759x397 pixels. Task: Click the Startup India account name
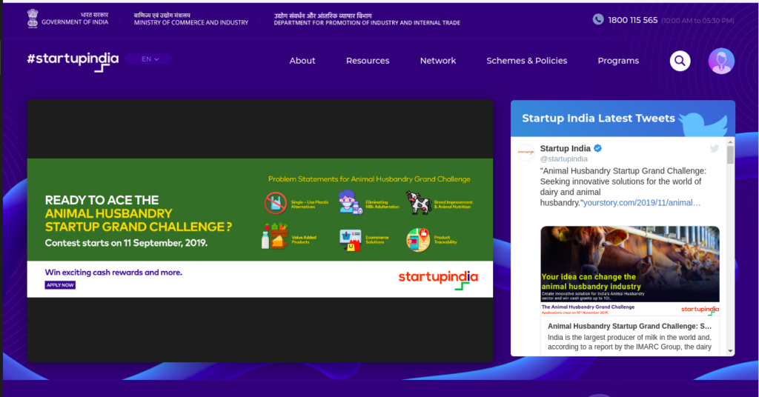[x=566, y=148]
